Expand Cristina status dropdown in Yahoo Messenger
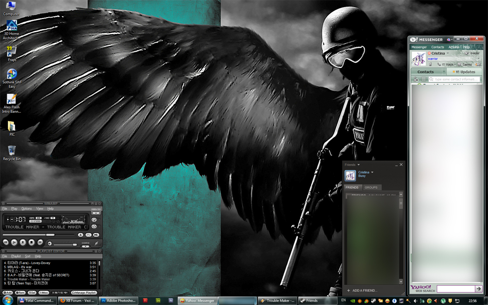 (448, 53)
